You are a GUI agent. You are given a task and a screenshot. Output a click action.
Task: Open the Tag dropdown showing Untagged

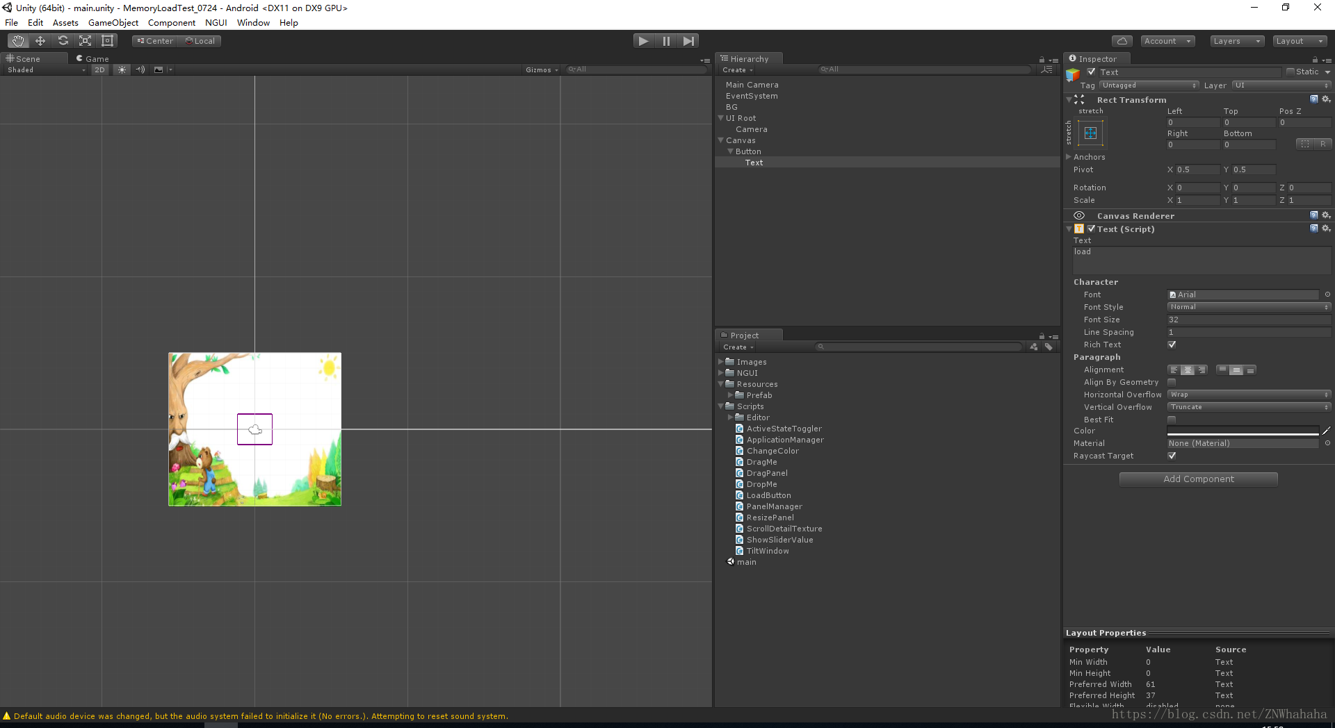(1149, 85)
